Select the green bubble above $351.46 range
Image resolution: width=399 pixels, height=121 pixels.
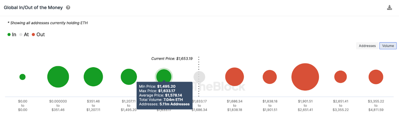[x=58, y=77]
